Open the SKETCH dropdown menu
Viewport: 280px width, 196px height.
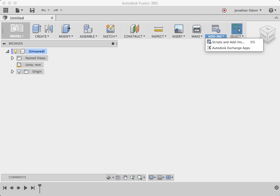click(x=110, y=36)
